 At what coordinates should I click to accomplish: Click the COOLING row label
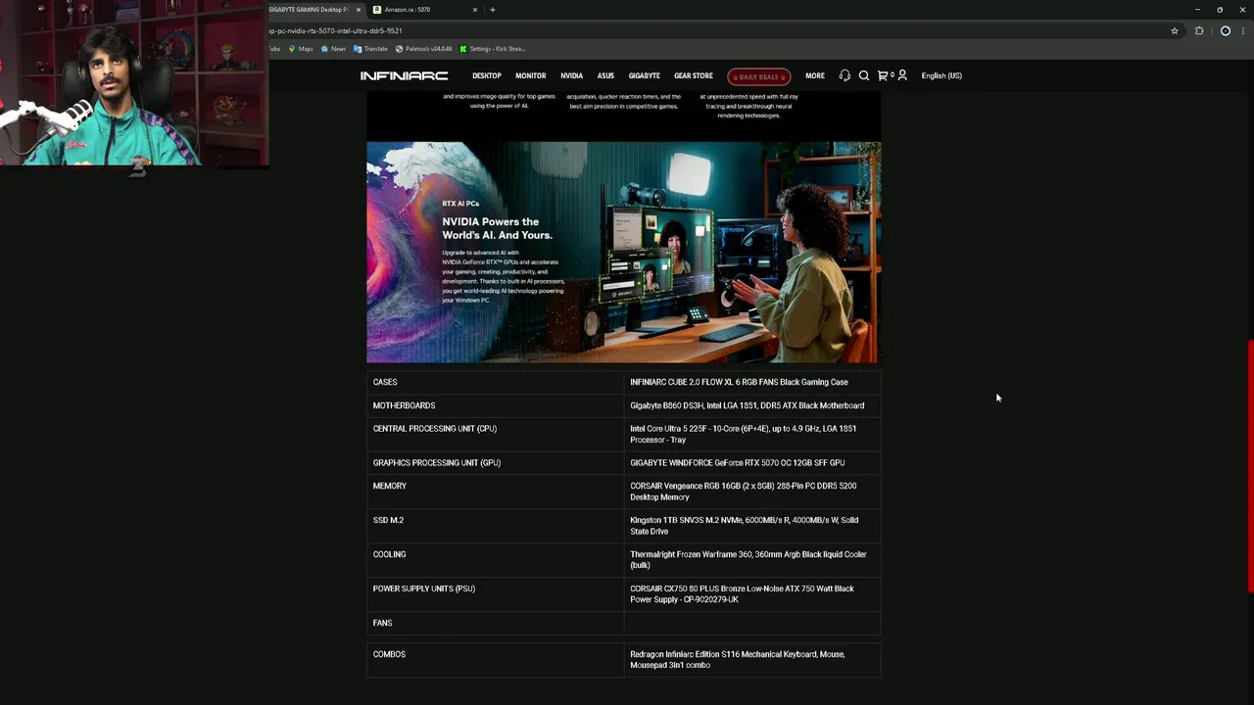coord(389,554)
